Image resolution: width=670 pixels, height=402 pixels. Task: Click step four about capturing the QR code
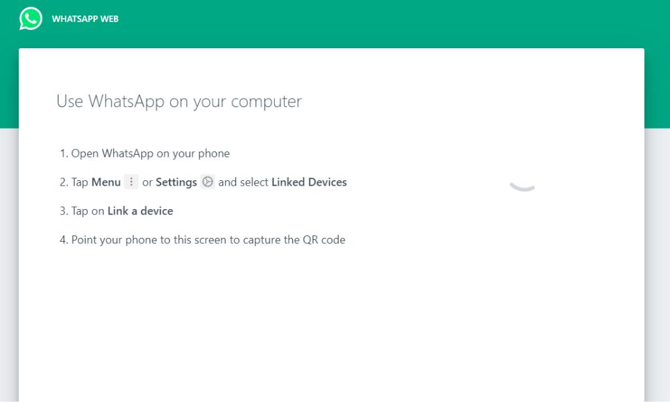(201, 239)
